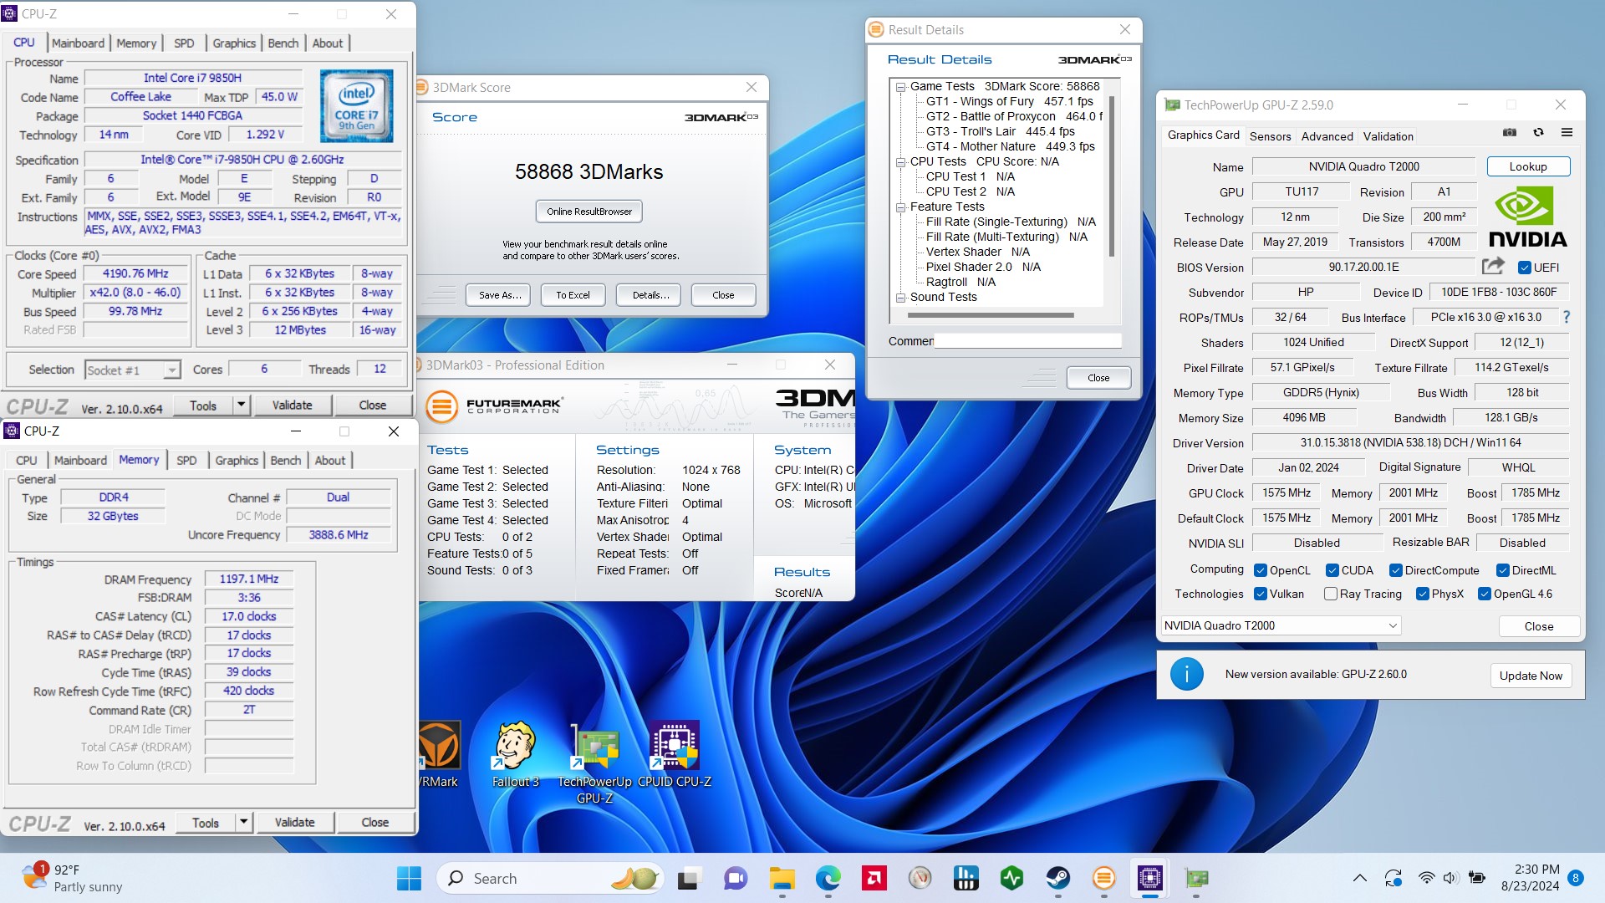Image resolution: width=1605 pixels, height=903 pixels.
Task: Toggle the CUDA checkbox
Action: (x=1332, y=570)
